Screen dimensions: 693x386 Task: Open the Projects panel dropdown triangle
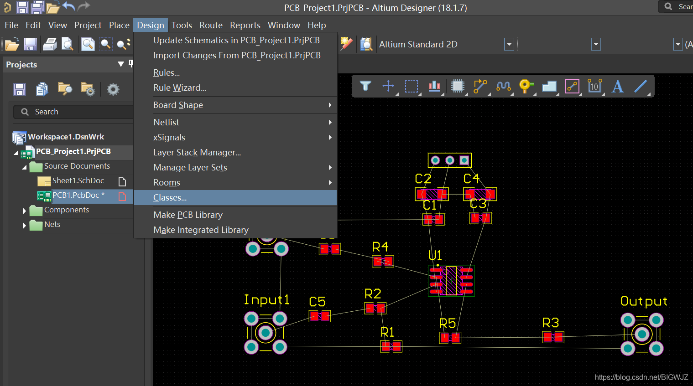click(x=121, y=64)
